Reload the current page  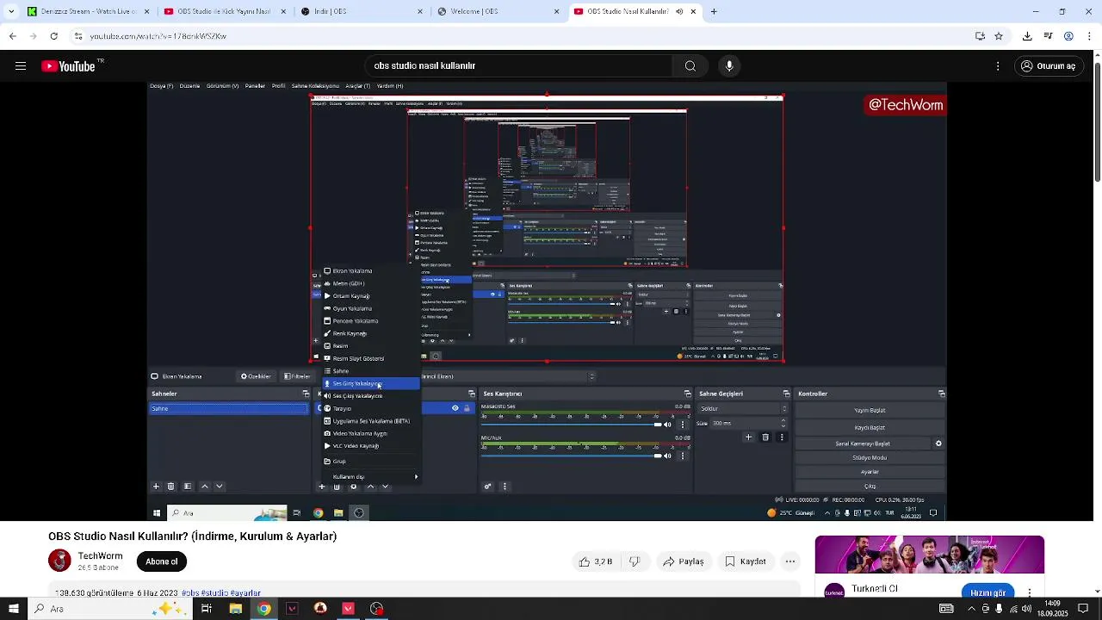click(53, 36)
